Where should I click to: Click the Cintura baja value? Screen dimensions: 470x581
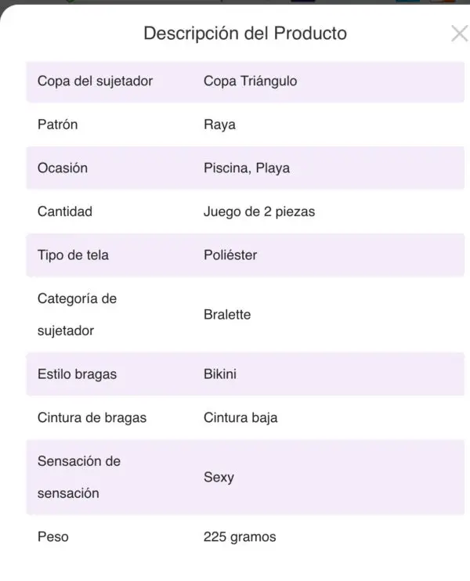pos(240,417)
